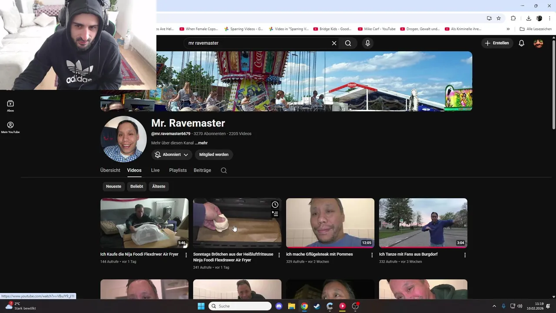Open Steam from the taskbar

317,306
